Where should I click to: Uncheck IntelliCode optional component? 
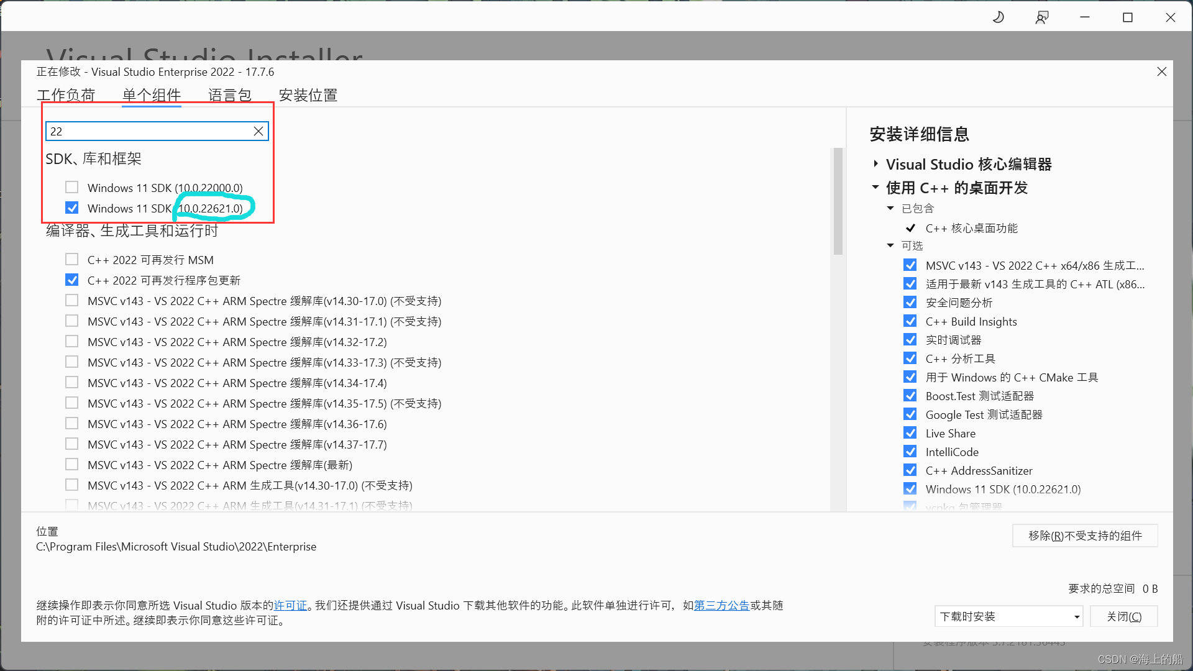[910, 452]
